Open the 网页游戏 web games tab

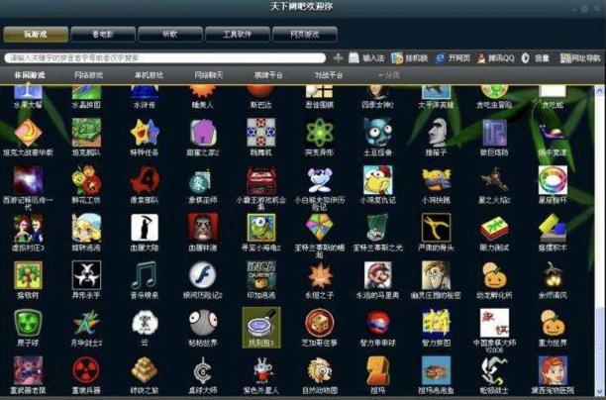(305, 35)
